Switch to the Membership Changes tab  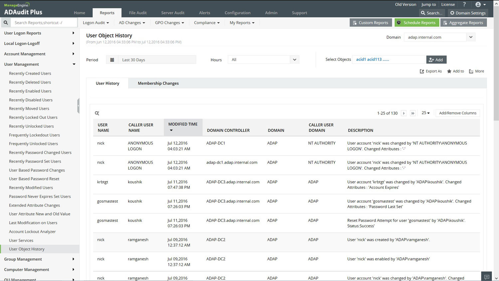click(x=158, y=83)
